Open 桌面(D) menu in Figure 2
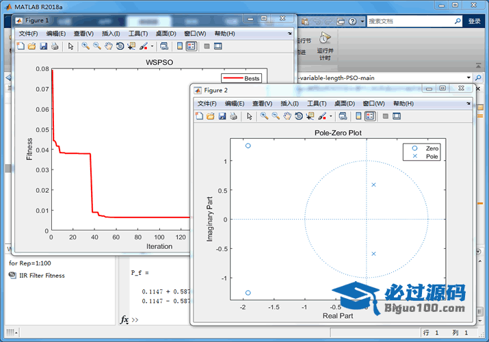 [x=345, y=103]
